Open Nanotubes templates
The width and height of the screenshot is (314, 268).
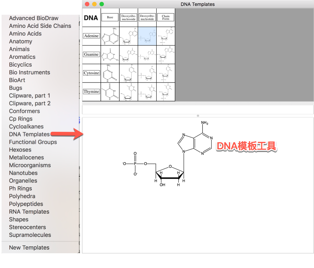[23, 173]
